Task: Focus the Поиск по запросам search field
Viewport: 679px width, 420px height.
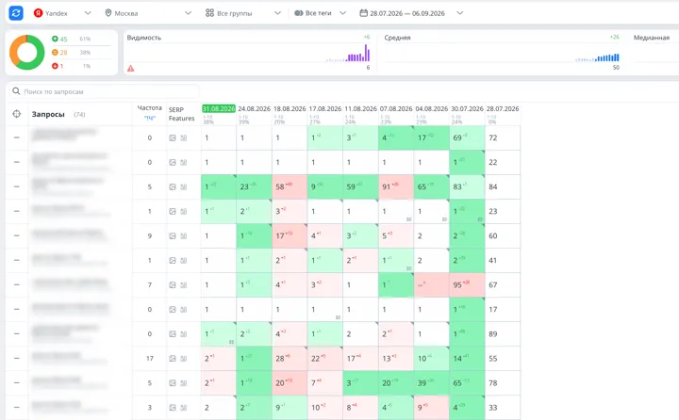Action: pos(104,91)
